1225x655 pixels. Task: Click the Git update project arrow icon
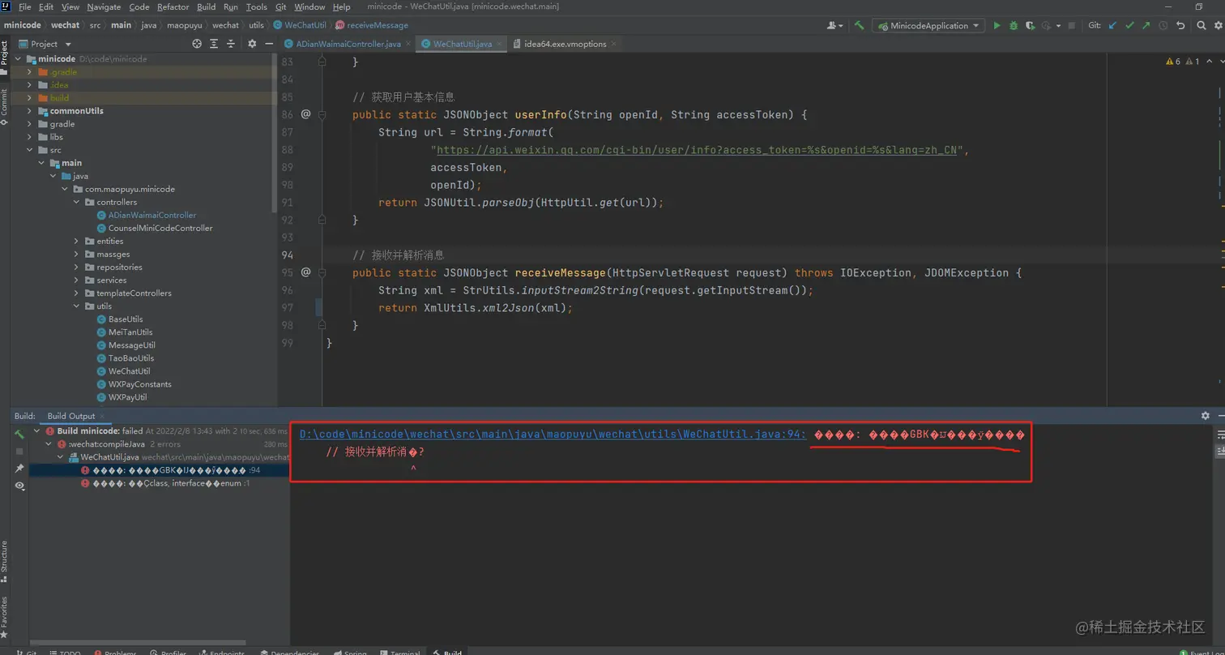click(x=1112, y=26)
